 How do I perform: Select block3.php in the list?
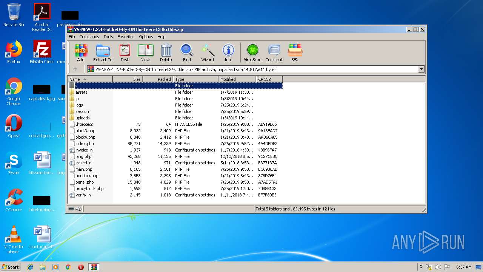(175, 131)
